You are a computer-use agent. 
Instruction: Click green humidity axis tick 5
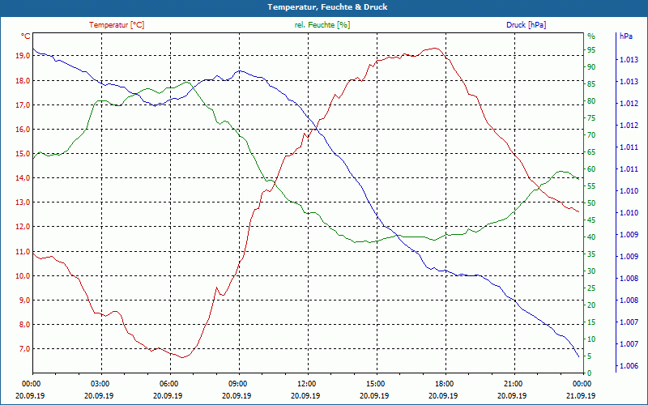pyautogui.click(x=590, y=356)
